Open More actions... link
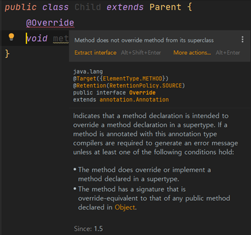The height and width of the screenshot is (235, 251). coord(192,53)
